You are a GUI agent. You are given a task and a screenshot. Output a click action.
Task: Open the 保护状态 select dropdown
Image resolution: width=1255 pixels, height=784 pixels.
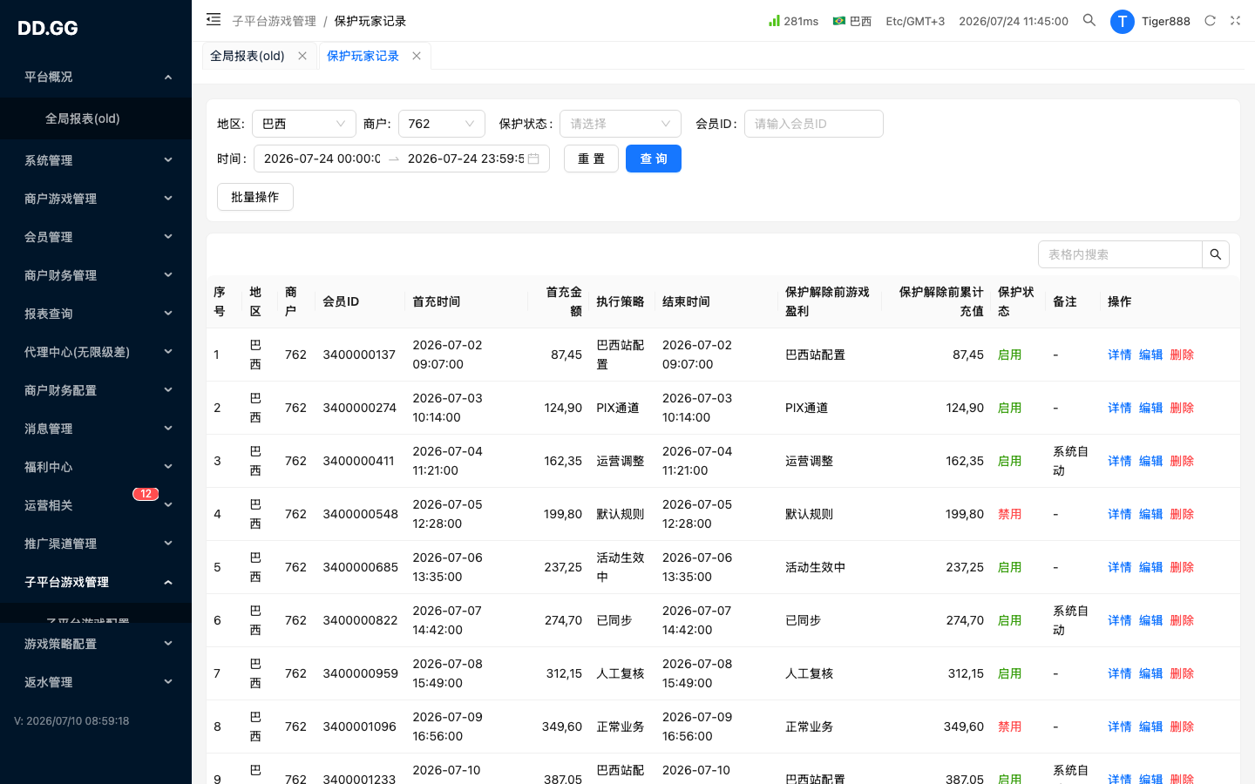pos(621,124)
